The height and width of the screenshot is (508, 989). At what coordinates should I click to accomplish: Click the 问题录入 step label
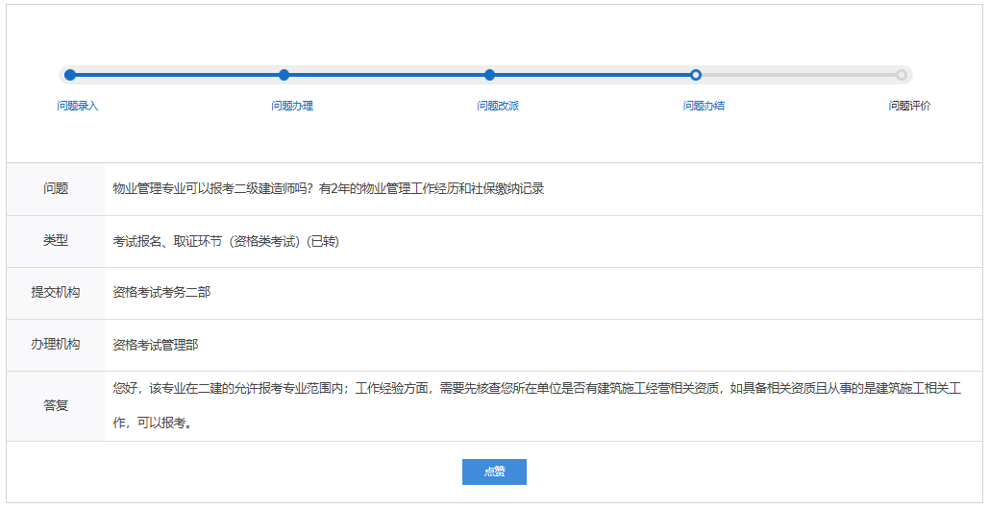[77, 106]
